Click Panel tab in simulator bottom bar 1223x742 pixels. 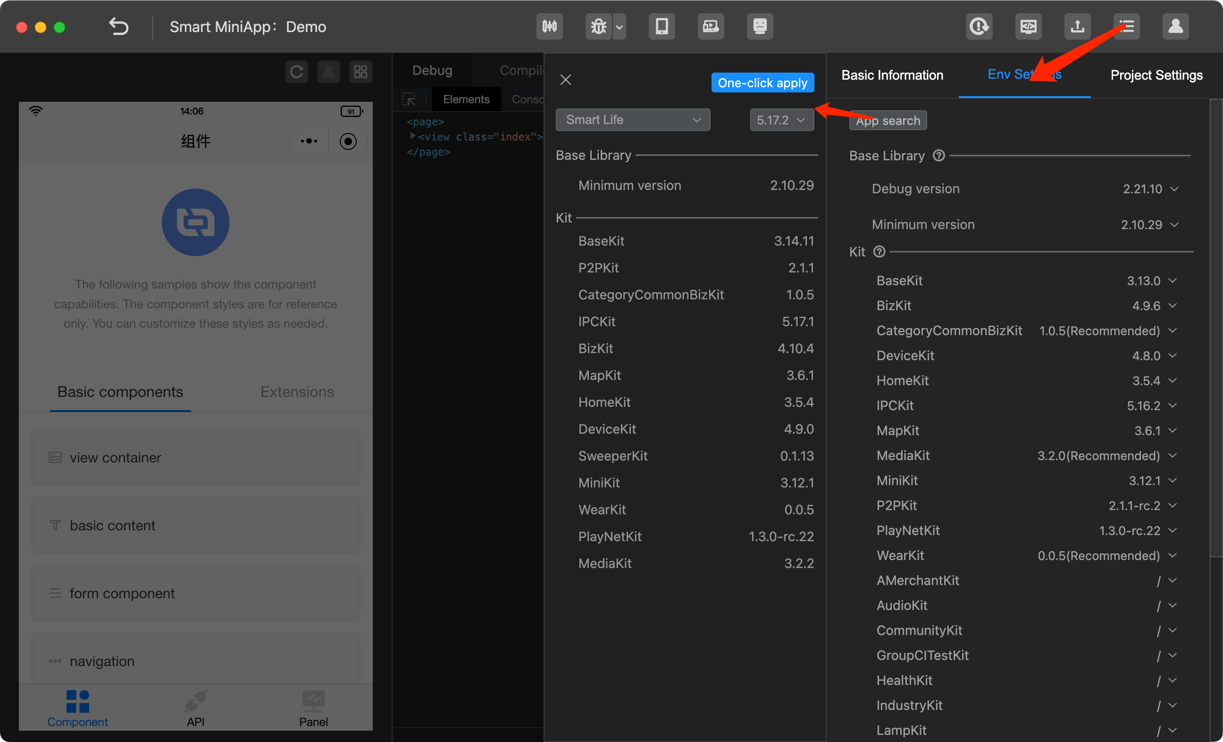(x=313, y=708)
